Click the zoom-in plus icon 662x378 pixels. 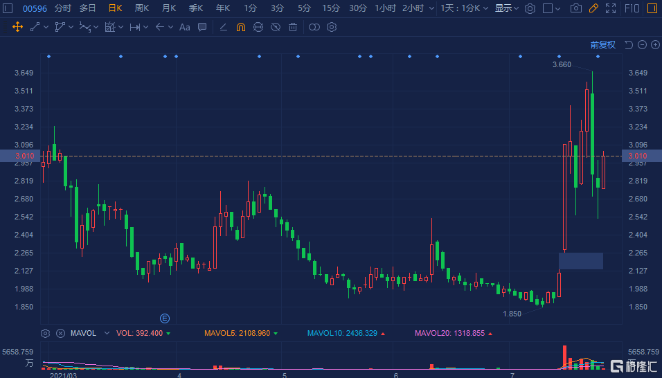(x=655, y=45)
